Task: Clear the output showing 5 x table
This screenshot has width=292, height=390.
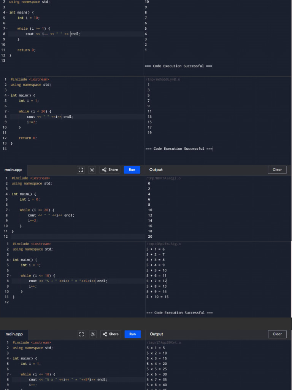Action: click(x=277, y=334)
